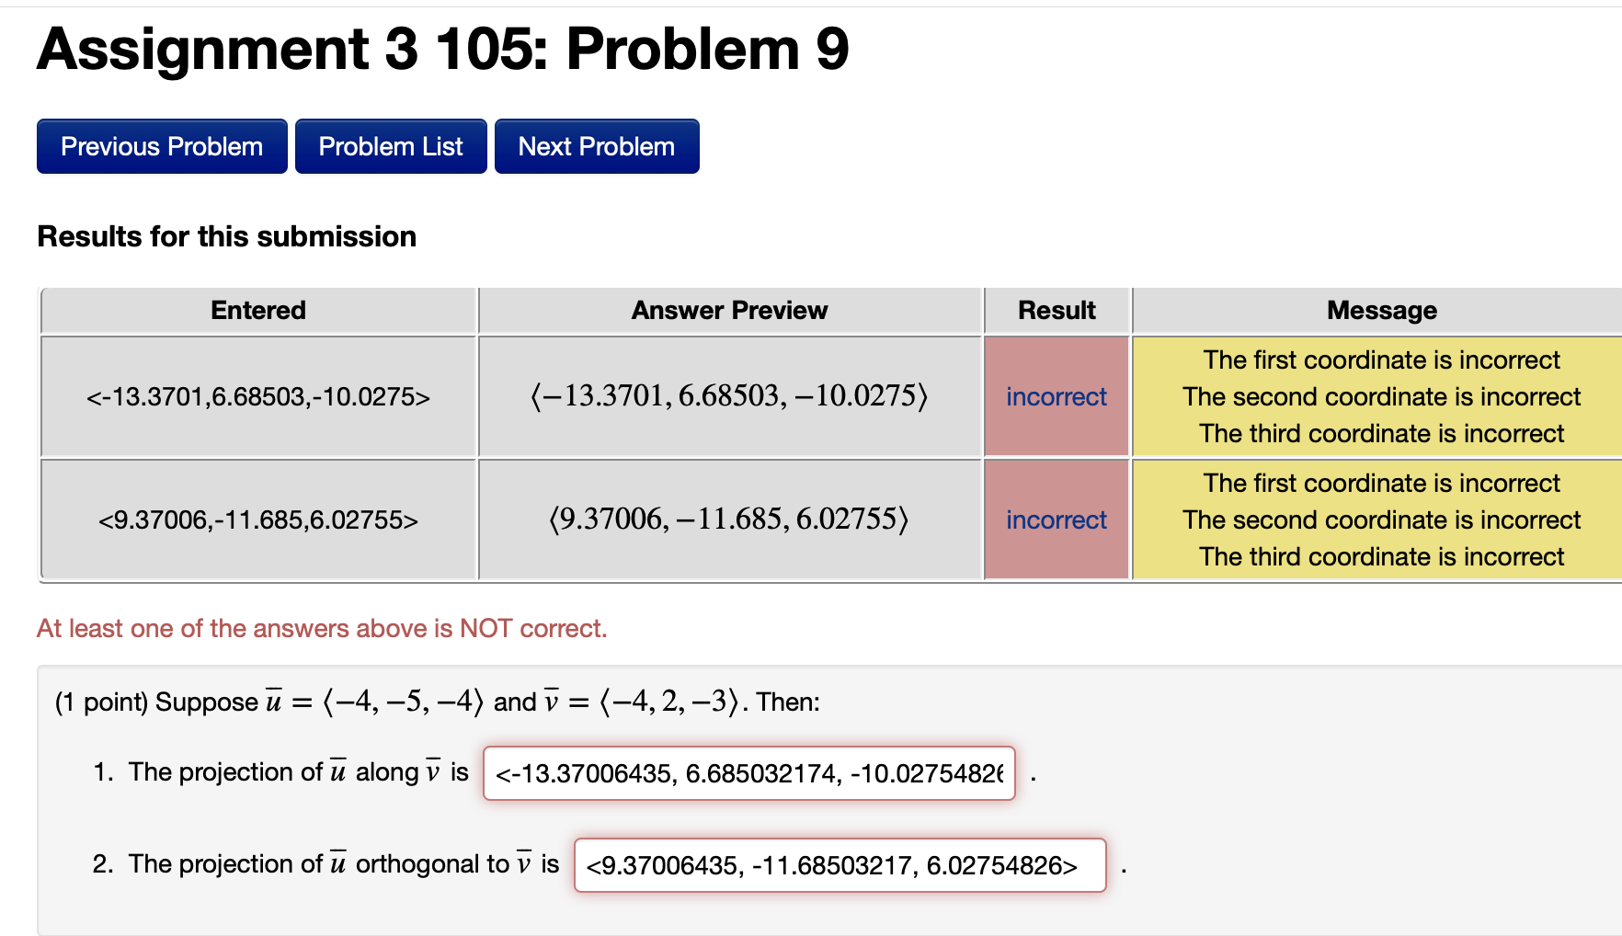Screen dimensions: 1622x936
Task: Click the Answer Preview column header
Action: tap(730, 310)
